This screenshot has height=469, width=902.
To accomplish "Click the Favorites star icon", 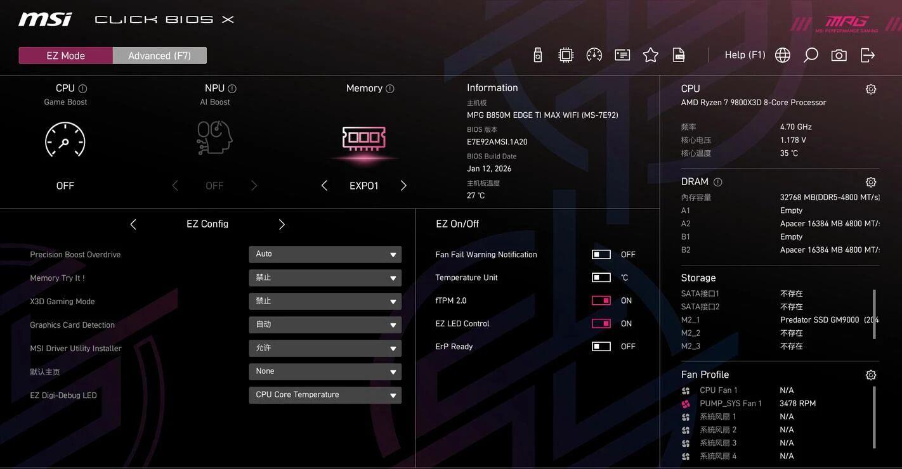I will (651, 55).
